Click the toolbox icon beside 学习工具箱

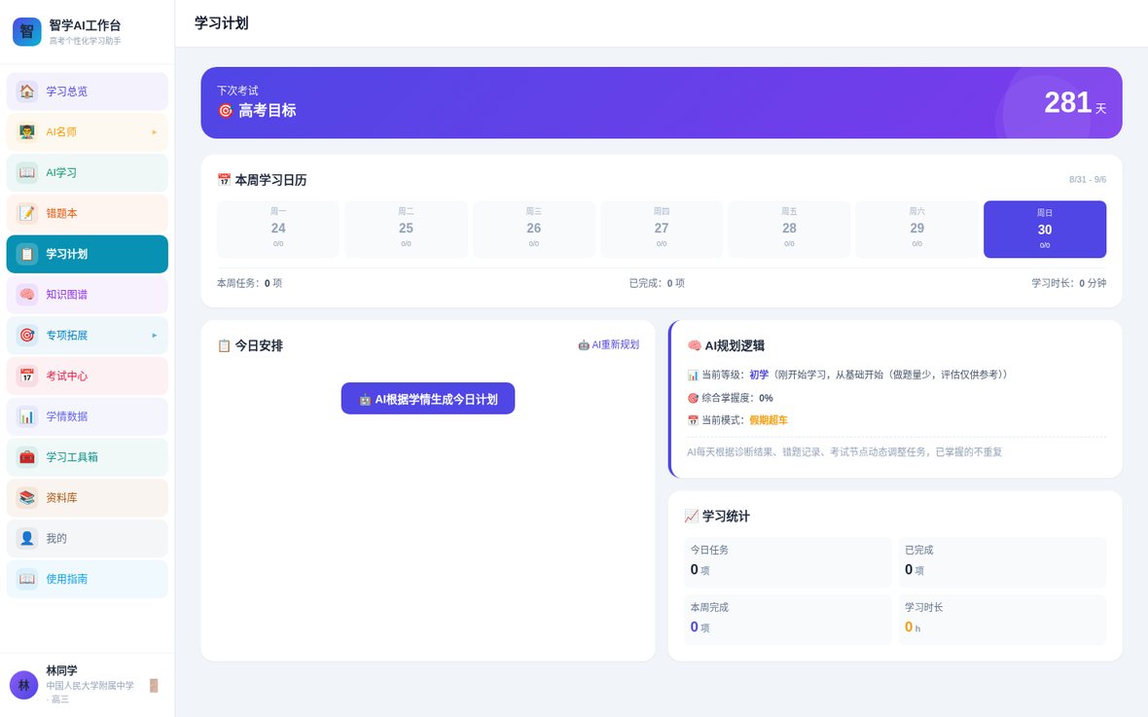point(27,457)
